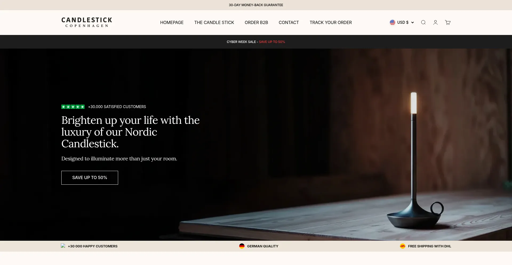The width and height of the screenshot is (512, 265).
Task: Open the Contact page link
Action: [289, 22]
